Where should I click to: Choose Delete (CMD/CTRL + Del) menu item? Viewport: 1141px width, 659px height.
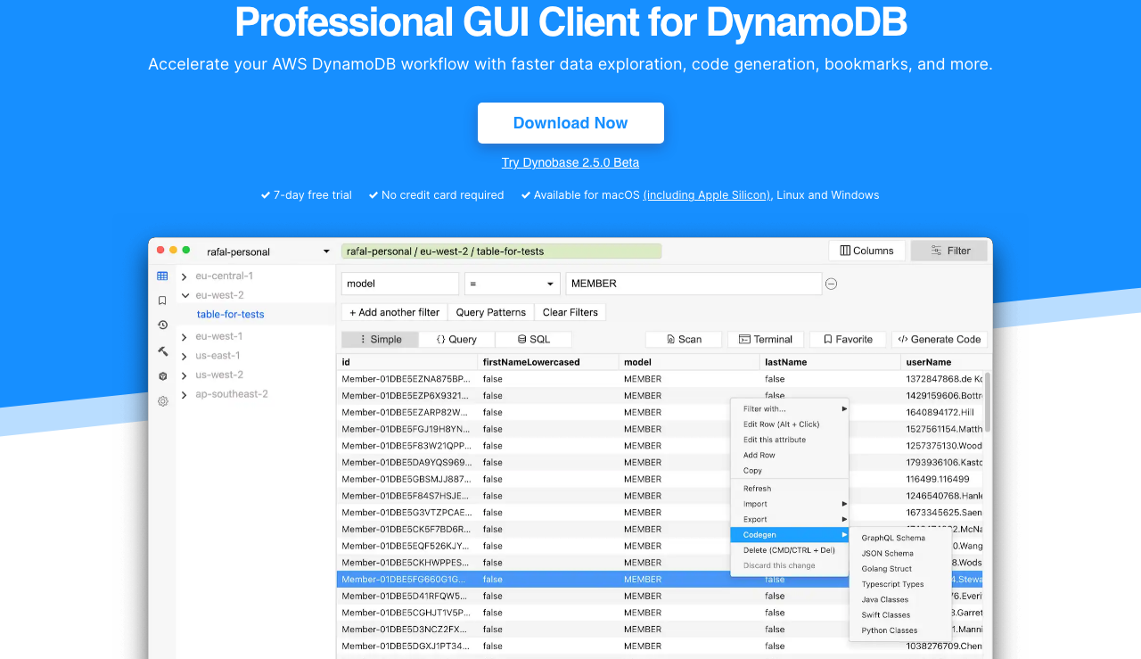(x=790, y=550)
